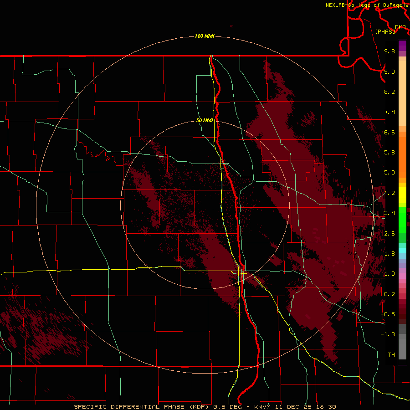Click the 8.2 legend value
Viewport: 410px width, 410px height.
389,92
